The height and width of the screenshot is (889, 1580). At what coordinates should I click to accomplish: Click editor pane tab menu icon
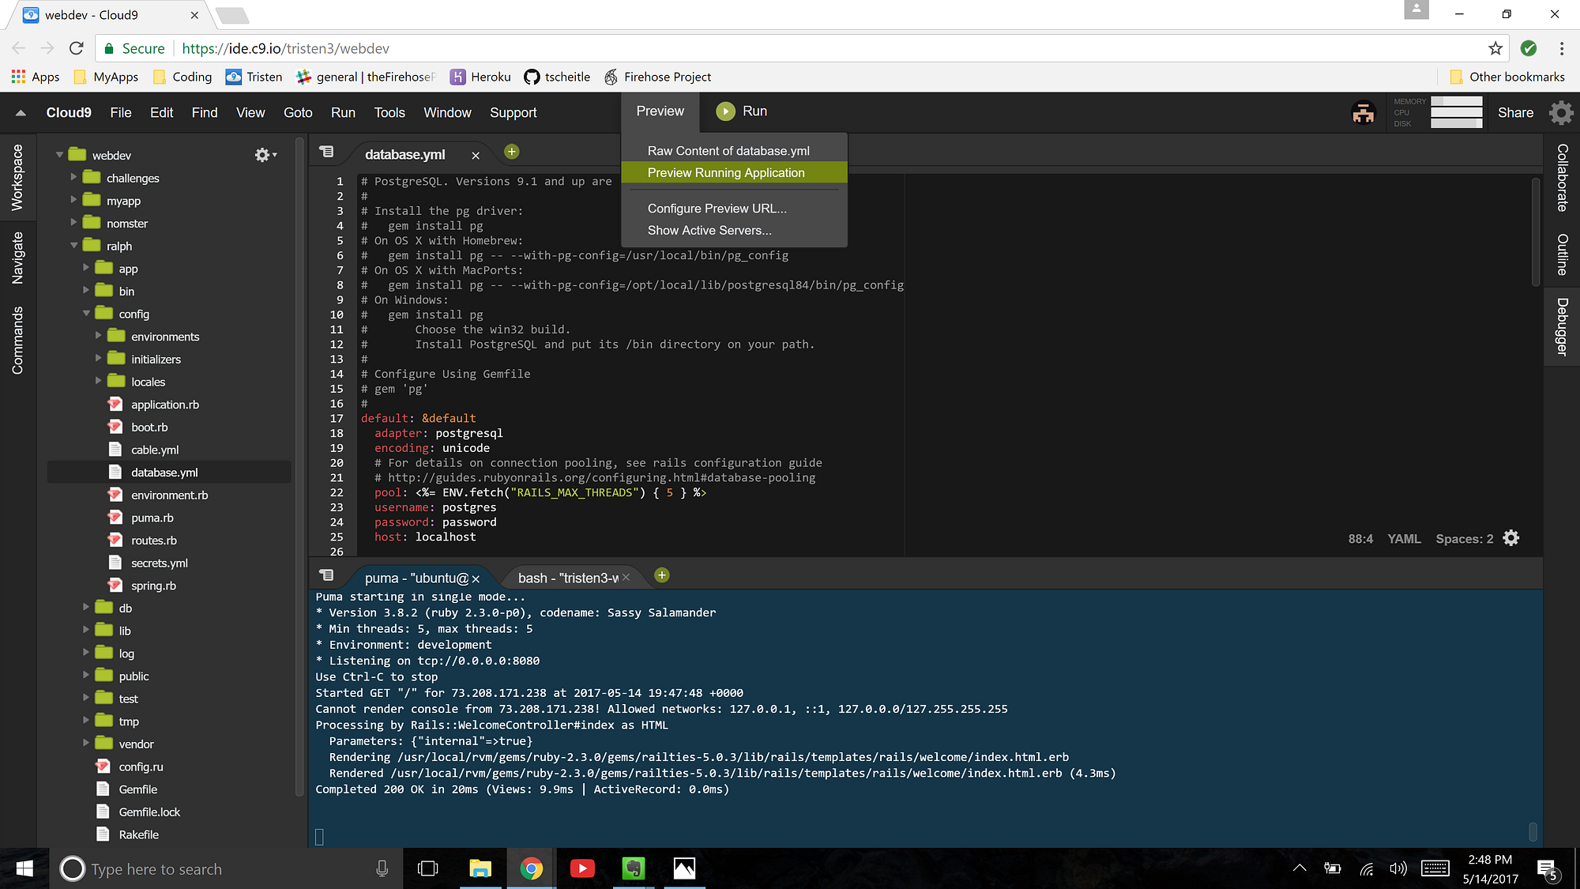coord(326,152)
